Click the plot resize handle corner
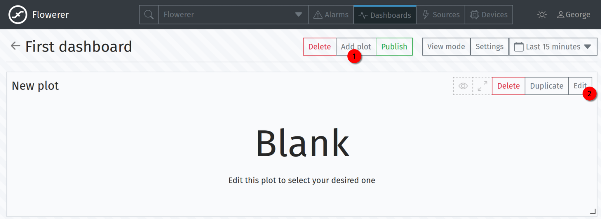 [593, 211]
